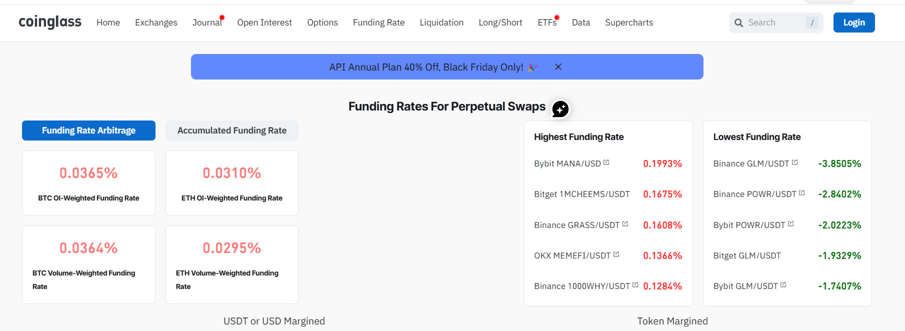Click the Binance POWR/USDT pair name
The image size is (905, 331).
[755, 194]
